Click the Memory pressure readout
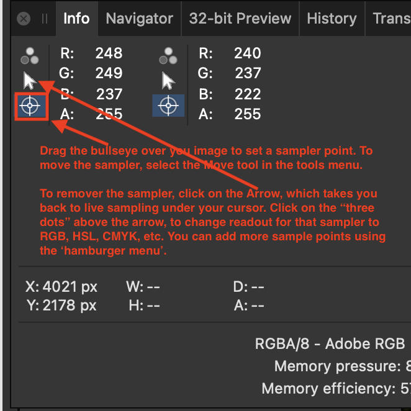Image resolution: width=411 pixels, height=411 pixels. [342, 366]
